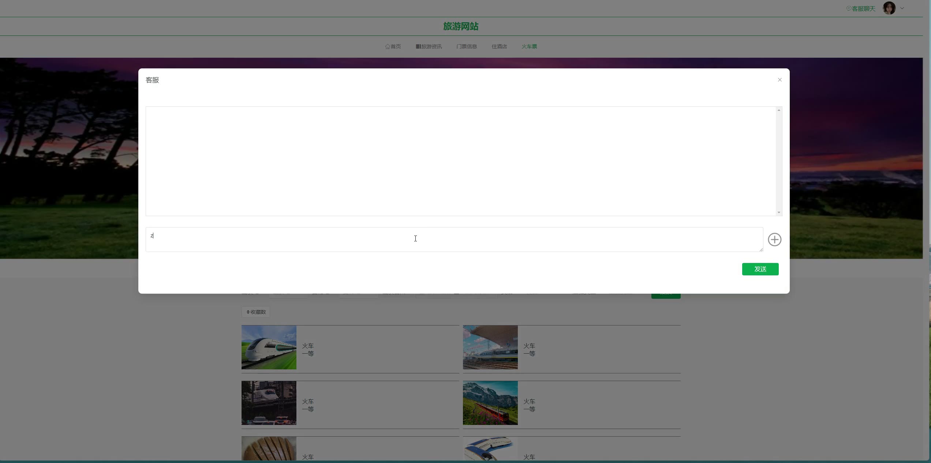Close the 客服 dialog with X

tap(779, 80)
